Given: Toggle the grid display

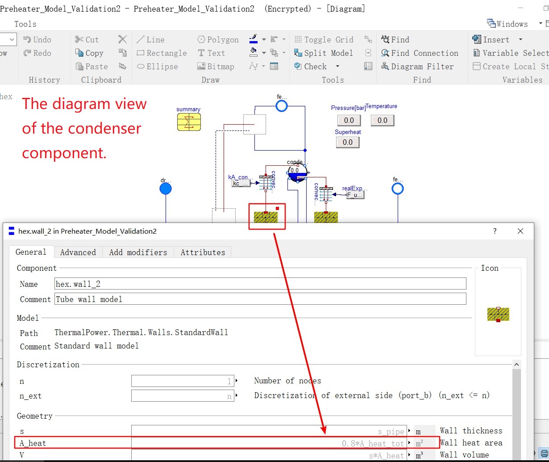Looking at the screenshot, I should point(323,40).
